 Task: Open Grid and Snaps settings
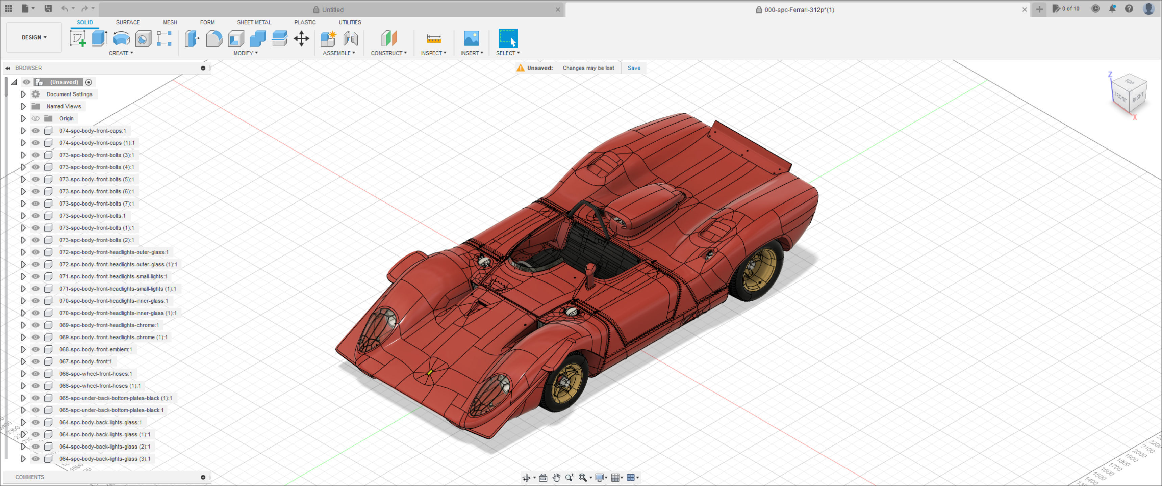pyautogui.click(x=616, y=478)
